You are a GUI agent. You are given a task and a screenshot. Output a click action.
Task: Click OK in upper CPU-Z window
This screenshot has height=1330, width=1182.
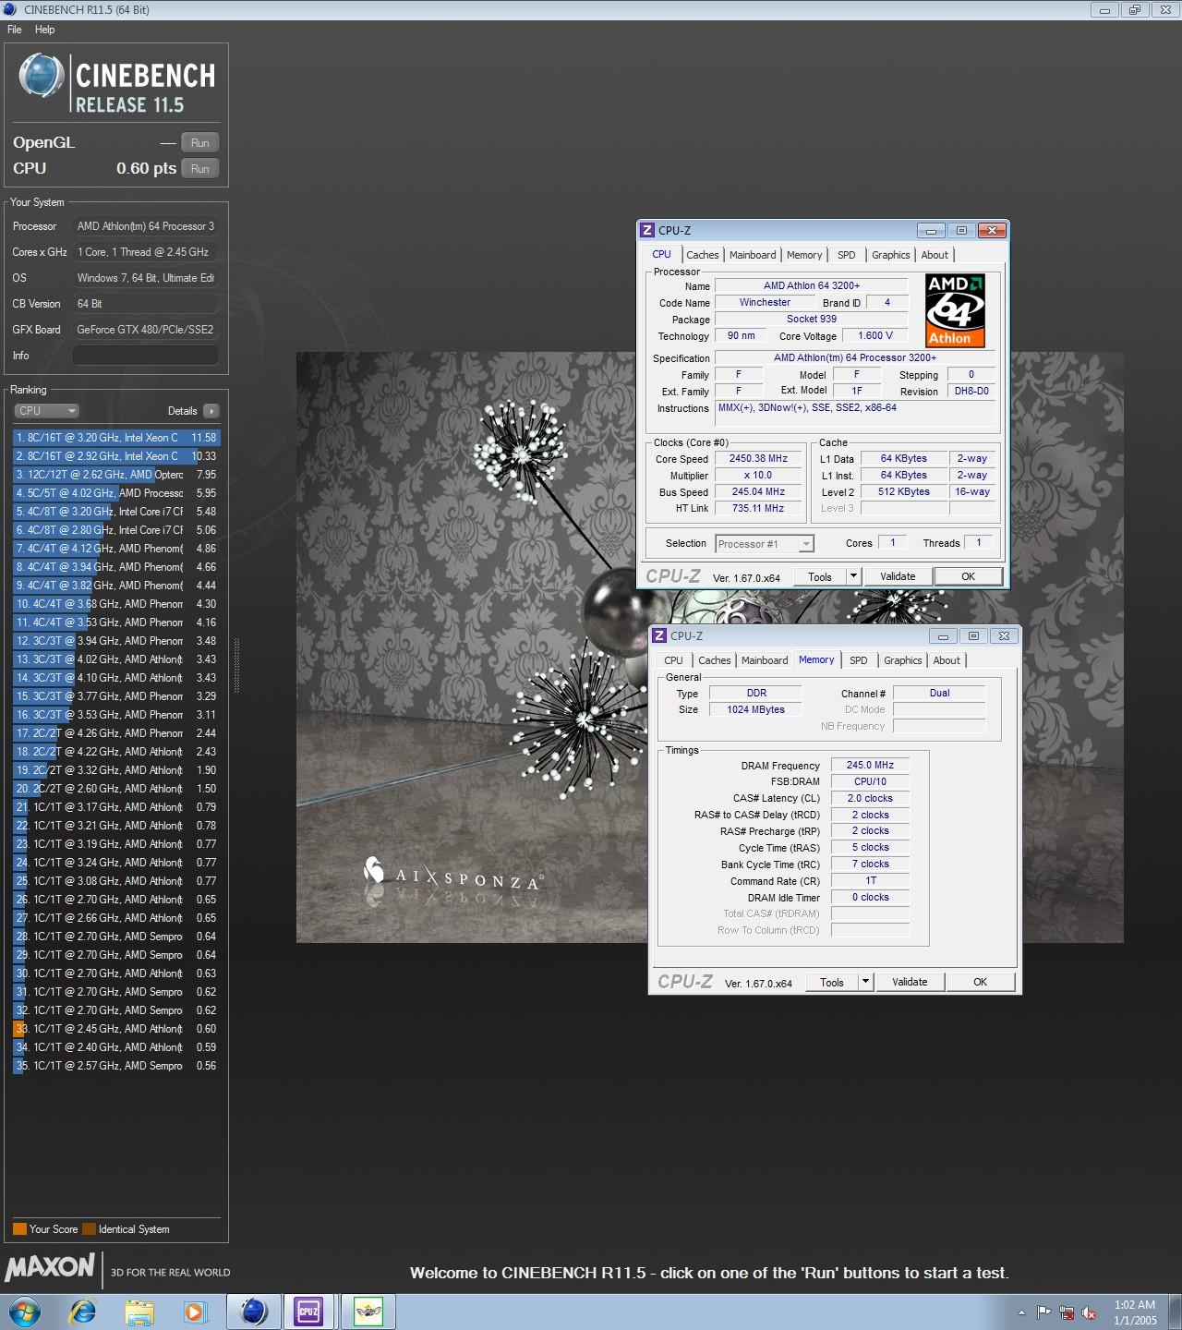coord(968,576)
